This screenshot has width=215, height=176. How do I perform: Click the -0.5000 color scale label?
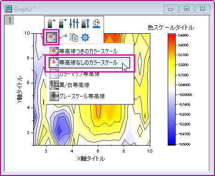(x=185, y=144)
